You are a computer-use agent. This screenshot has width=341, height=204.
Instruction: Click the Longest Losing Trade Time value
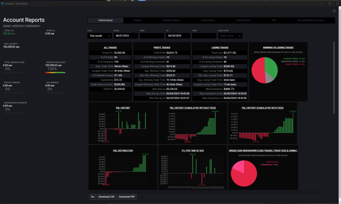230,84
